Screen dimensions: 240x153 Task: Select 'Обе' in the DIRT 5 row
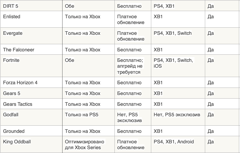click(x=70, y=6)
